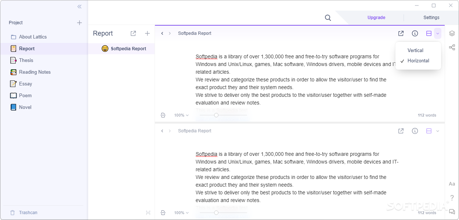Click the Project heading label
459x220 pixels.
pos(16,23)
